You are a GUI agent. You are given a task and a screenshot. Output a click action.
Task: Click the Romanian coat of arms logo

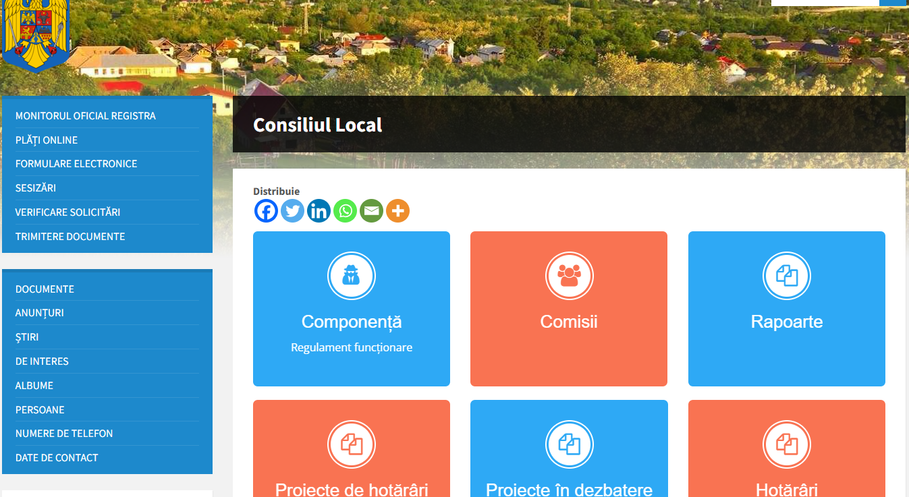pos(35,34)
